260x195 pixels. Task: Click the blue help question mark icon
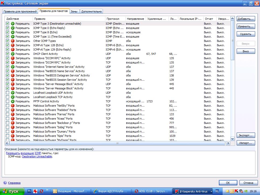pyautogui.click(x=5, y=183)
